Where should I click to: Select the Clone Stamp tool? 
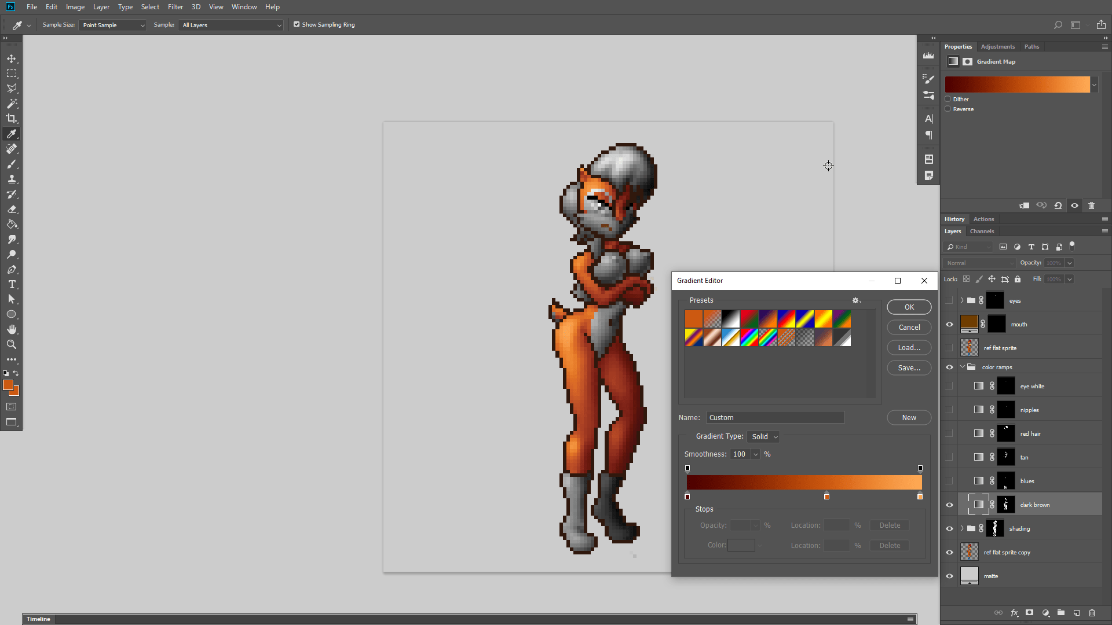[x=12, y=179]
